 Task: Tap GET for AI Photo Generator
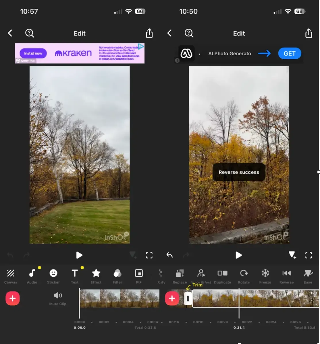[289, 53]
